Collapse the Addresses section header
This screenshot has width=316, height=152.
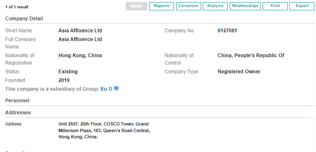coord(18,113)
